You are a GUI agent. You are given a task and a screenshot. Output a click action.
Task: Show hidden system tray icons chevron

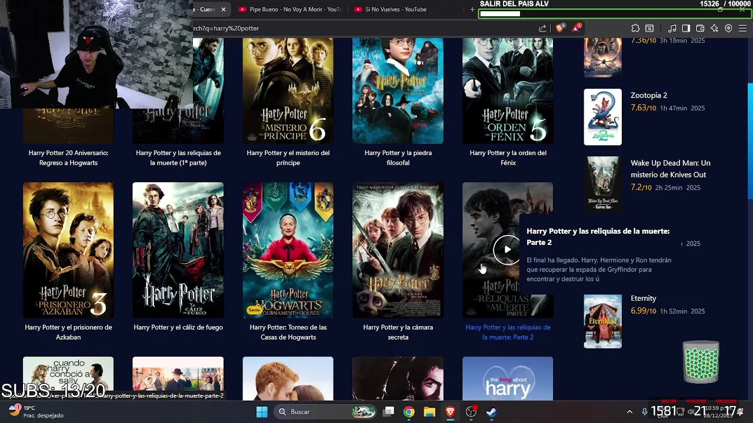629,412
